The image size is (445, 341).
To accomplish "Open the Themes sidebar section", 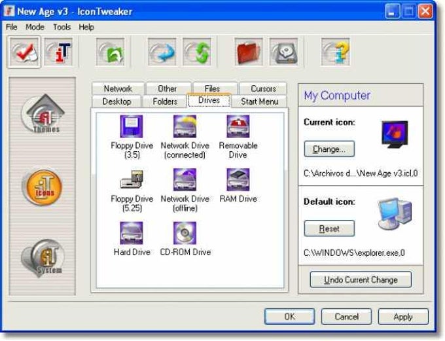I will (x=43, y=115).
